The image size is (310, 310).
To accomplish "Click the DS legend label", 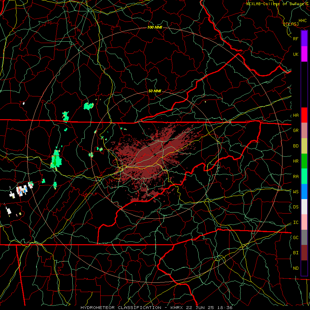I will click(296, 207).
